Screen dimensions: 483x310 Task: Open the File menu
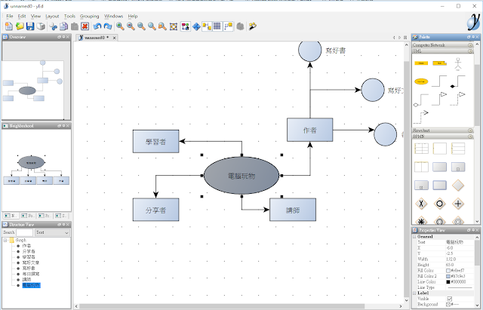10,16
